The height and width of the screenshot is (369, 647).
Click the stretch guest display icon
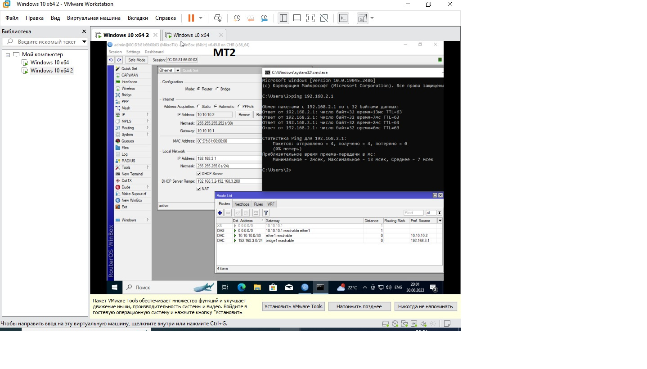coord(363,18)
